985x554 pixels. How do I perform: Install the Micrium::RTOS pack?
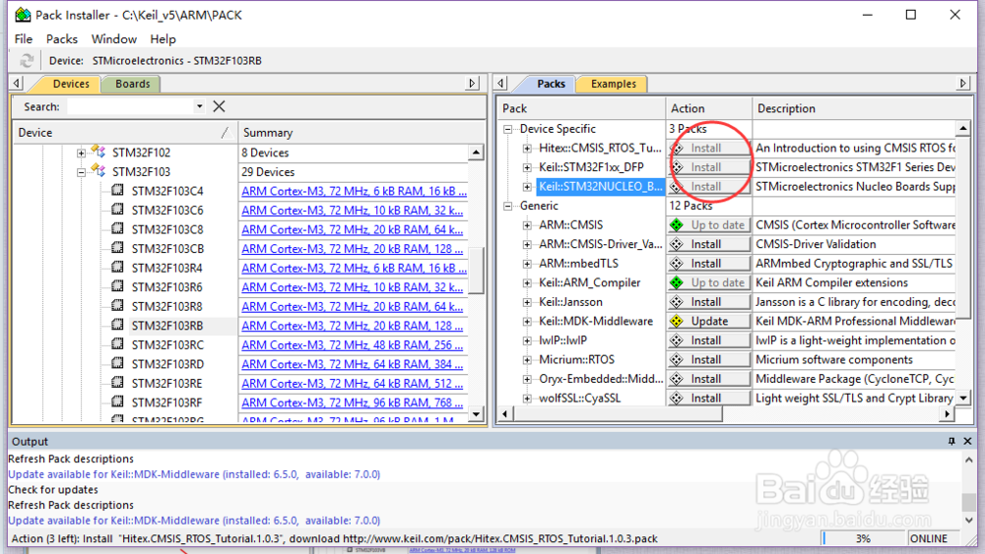tap(708, 359)
